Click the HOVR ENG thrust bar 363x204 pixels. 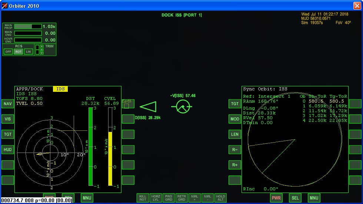click(28, 40)
